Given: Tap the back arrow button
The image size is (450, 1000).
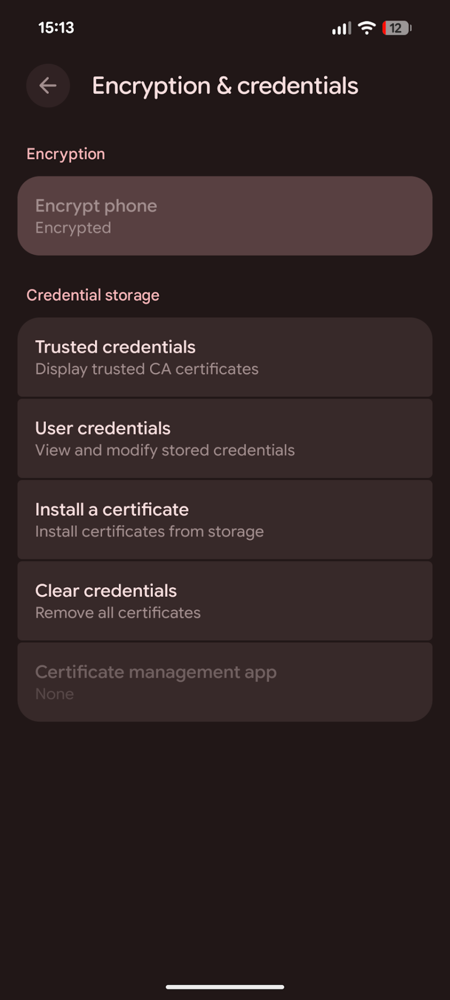Looking at the screenshot, I should tap(48, 86).
